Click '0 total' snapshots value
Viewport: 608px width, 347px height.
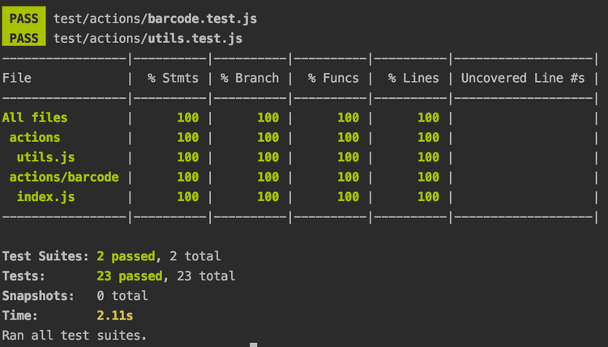(x=122, y=295)
